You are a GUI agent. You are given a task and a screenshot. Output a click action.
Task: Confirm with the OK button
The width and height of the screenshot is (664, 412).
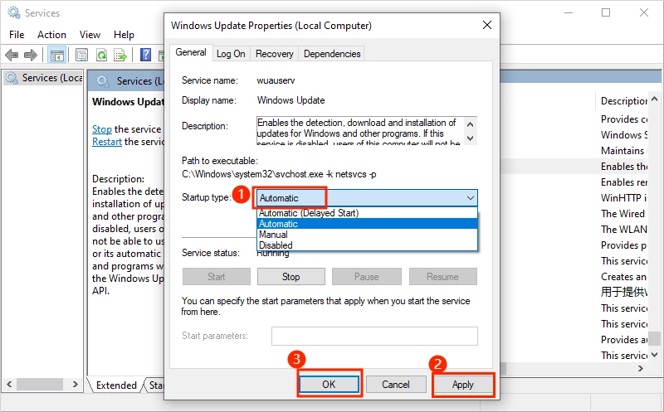pyautogui.click(x=329, y=384)
